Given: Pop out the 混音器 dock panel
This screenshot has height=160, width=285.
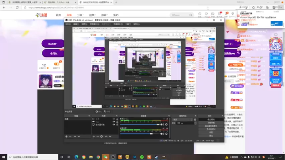Looking at the screenshot, I should (169, 116).
